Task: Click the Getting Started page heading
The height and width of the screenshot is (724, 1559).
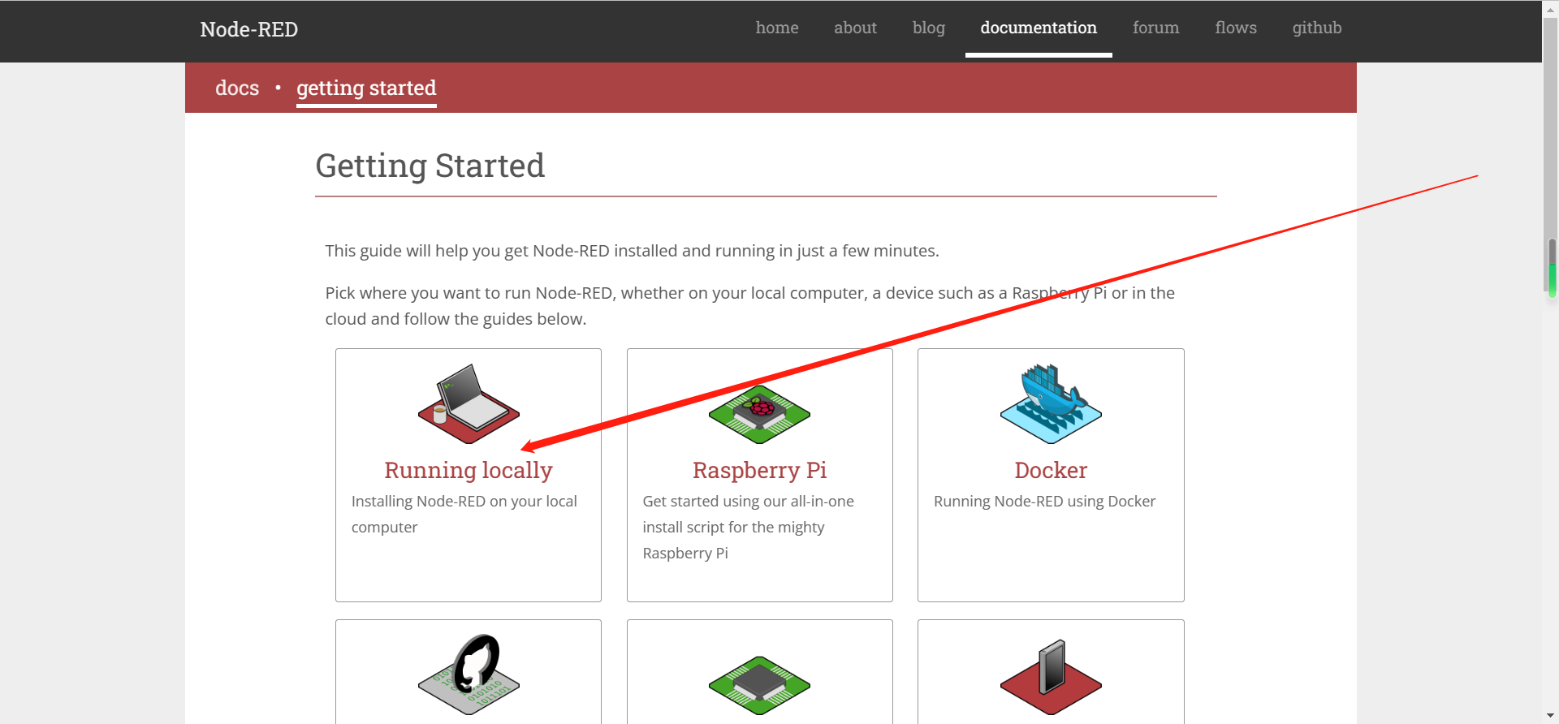Action: [x=430, y=166]
